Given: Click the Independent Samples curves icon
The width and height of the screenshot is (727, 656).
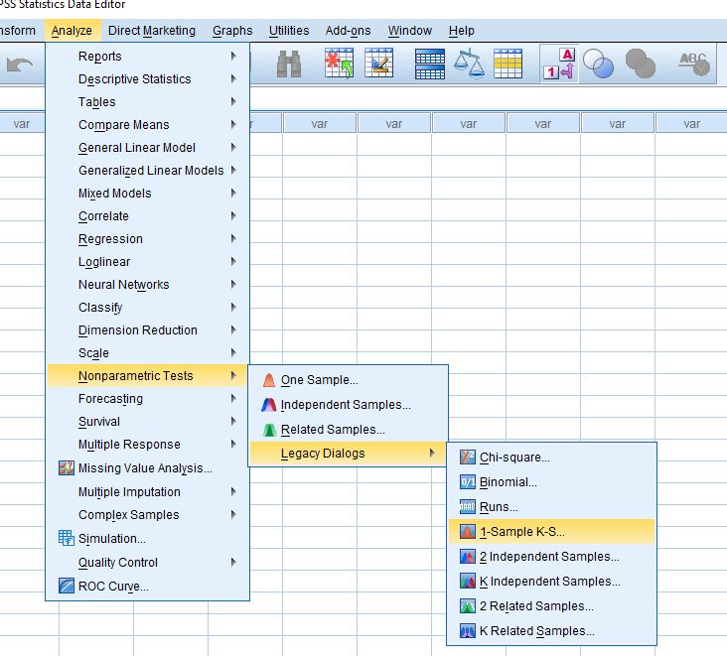Looking at the screenshot, I should click(x=269, y=405).
